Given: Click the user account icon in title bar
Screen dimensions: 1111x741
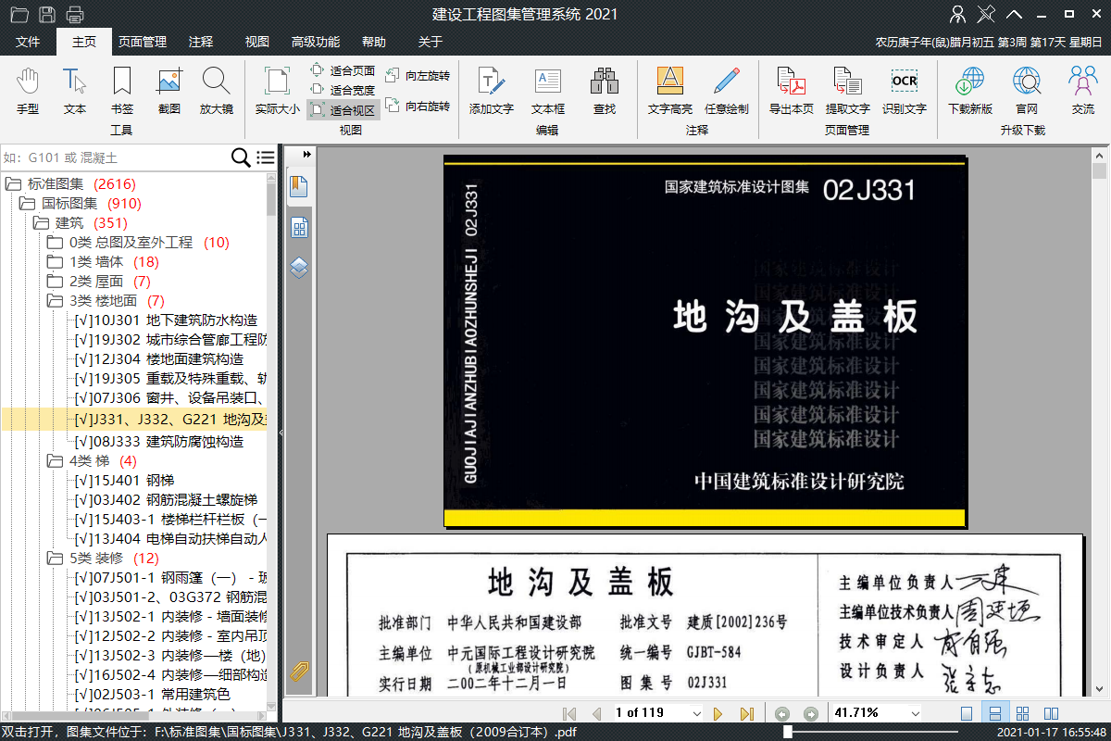Looking at the screenshot, I should tap(959, 14).
